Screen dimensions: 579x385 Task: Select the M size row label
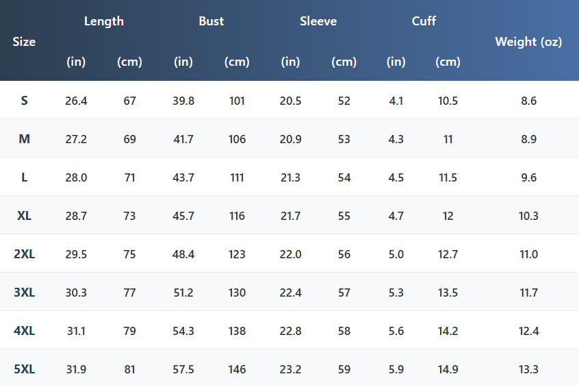[24, 139]
